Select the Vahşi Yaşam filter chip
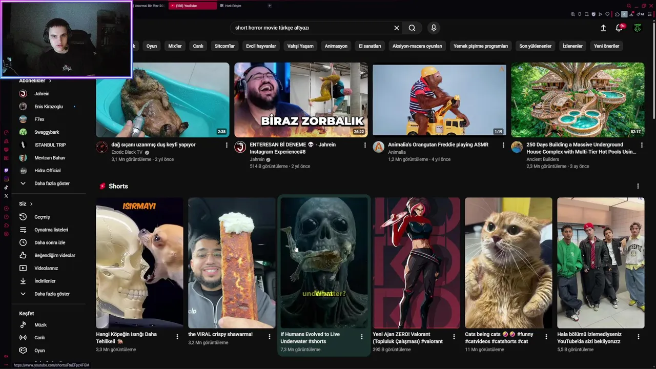 (300, 46)
